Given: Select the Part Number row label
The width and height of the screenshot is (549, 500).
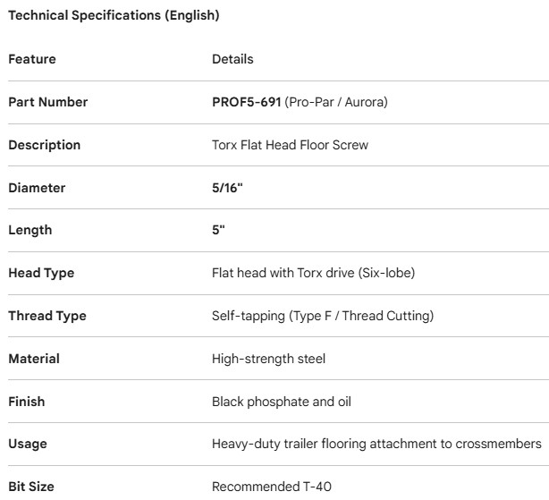Looking at the screenshot, I should point(48,102).
